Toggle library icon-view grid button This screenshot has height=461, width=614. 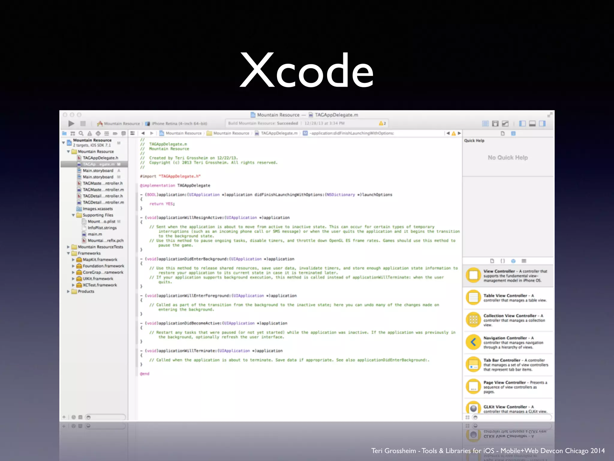click(467, 417)
